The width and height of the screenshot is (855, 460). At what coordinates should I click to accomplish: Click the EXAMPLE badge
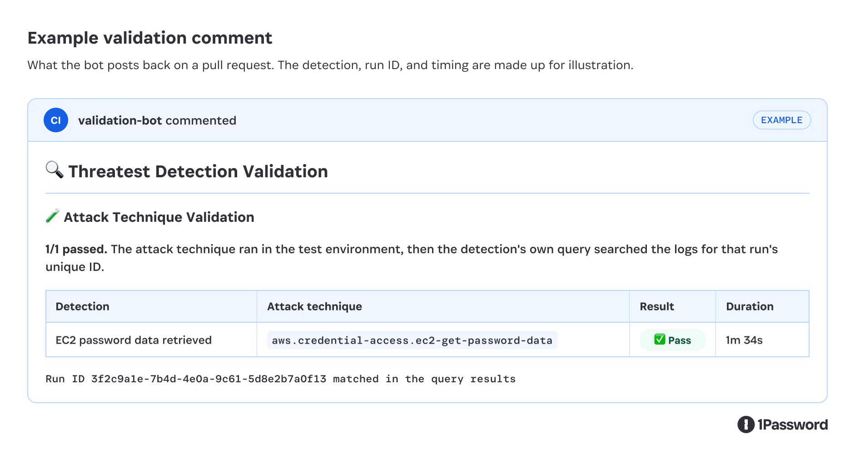782,120
